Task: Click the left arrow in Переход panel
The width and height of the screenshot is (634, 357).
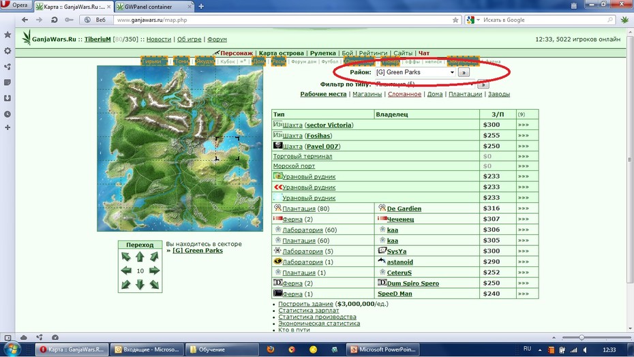Action: click(126, 270)
